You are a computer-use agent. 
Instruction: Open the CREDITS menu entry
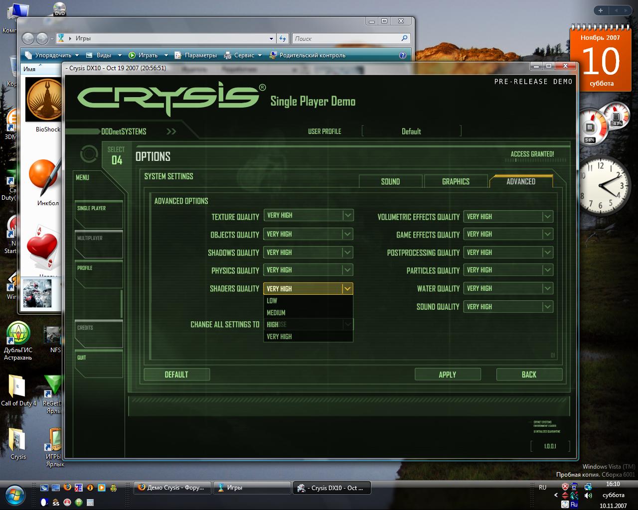99,334
